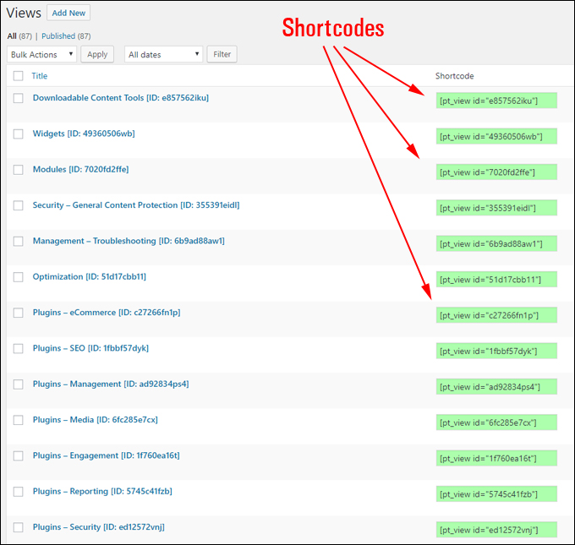Open the Optimization view
Viewport: 575px width, 545px height.
click(x=89, y=276)
